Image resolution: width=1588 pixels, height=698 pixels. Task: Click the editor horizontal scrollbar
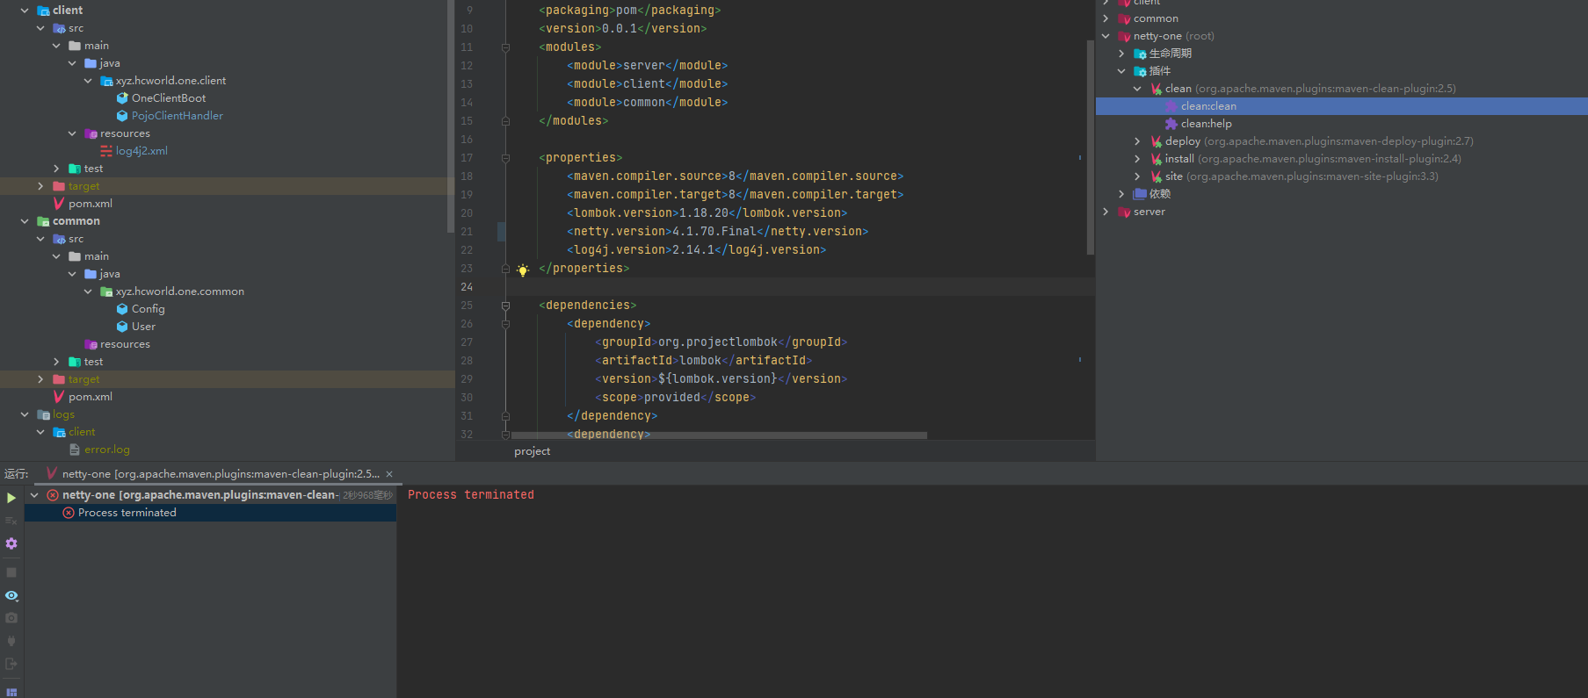coord(719,435)
